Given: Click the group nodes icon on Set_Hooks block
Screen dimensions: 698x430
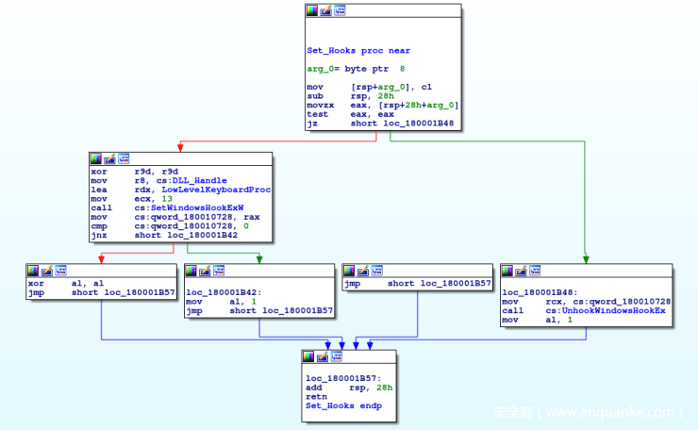Looking at the screenshot, I should (x=340, y=10).
